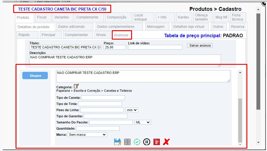Click the pause circle icon
This screenshot has width=267, height=151.
pyautogui.click(x=147, y=142)
